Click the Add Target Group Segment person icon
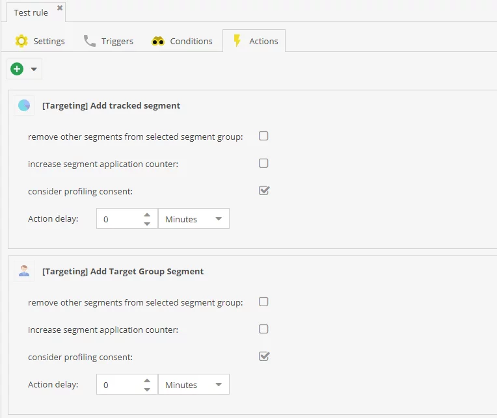Viewport: 497px width, 418px height. click(x=24, y=271)
